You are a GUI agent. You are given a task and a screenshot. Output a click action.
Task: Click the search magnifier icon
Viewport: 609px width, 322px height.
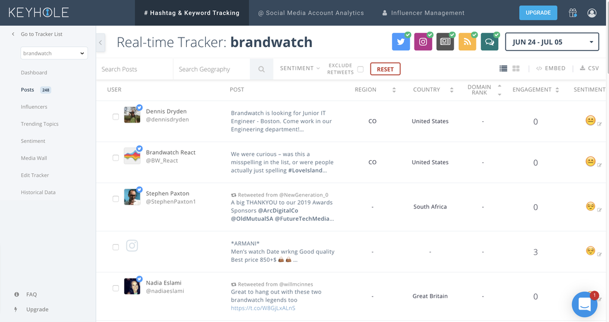(261, 69)
